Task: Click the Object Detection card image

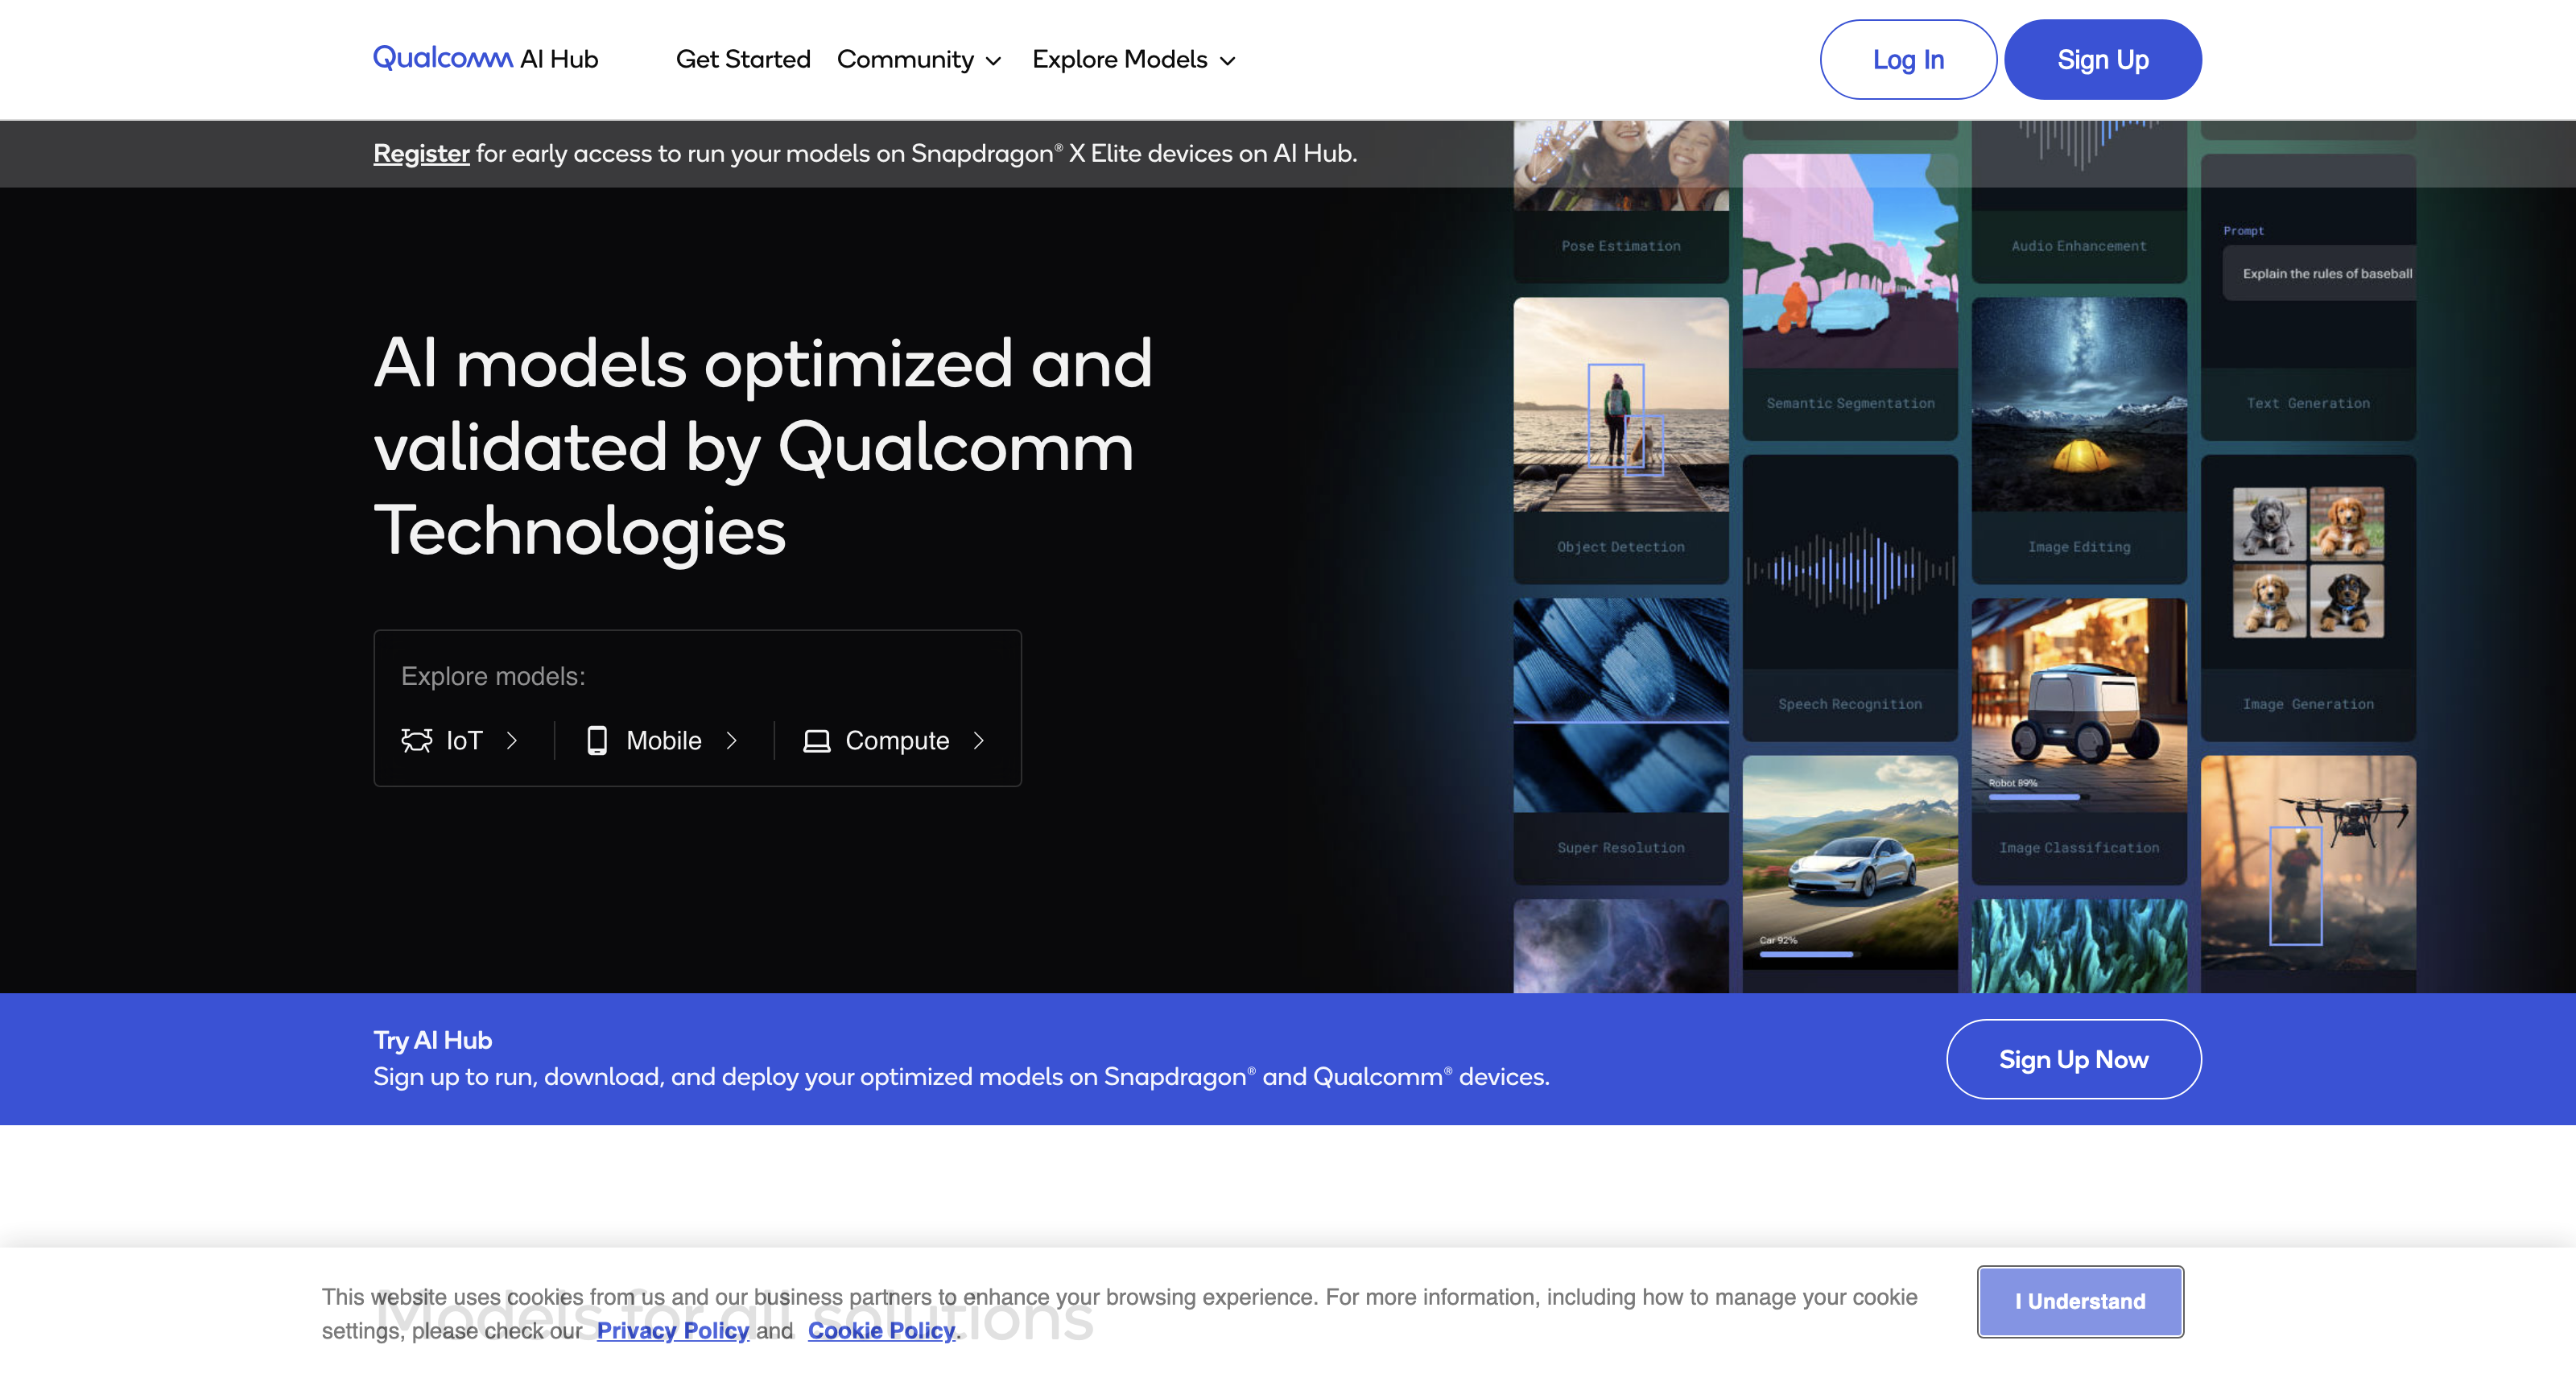Action: pos(1620,404)
